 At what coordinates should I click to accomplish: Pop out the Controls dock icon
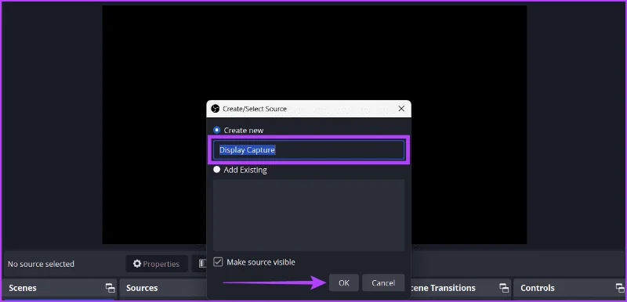tap(620, 288)
